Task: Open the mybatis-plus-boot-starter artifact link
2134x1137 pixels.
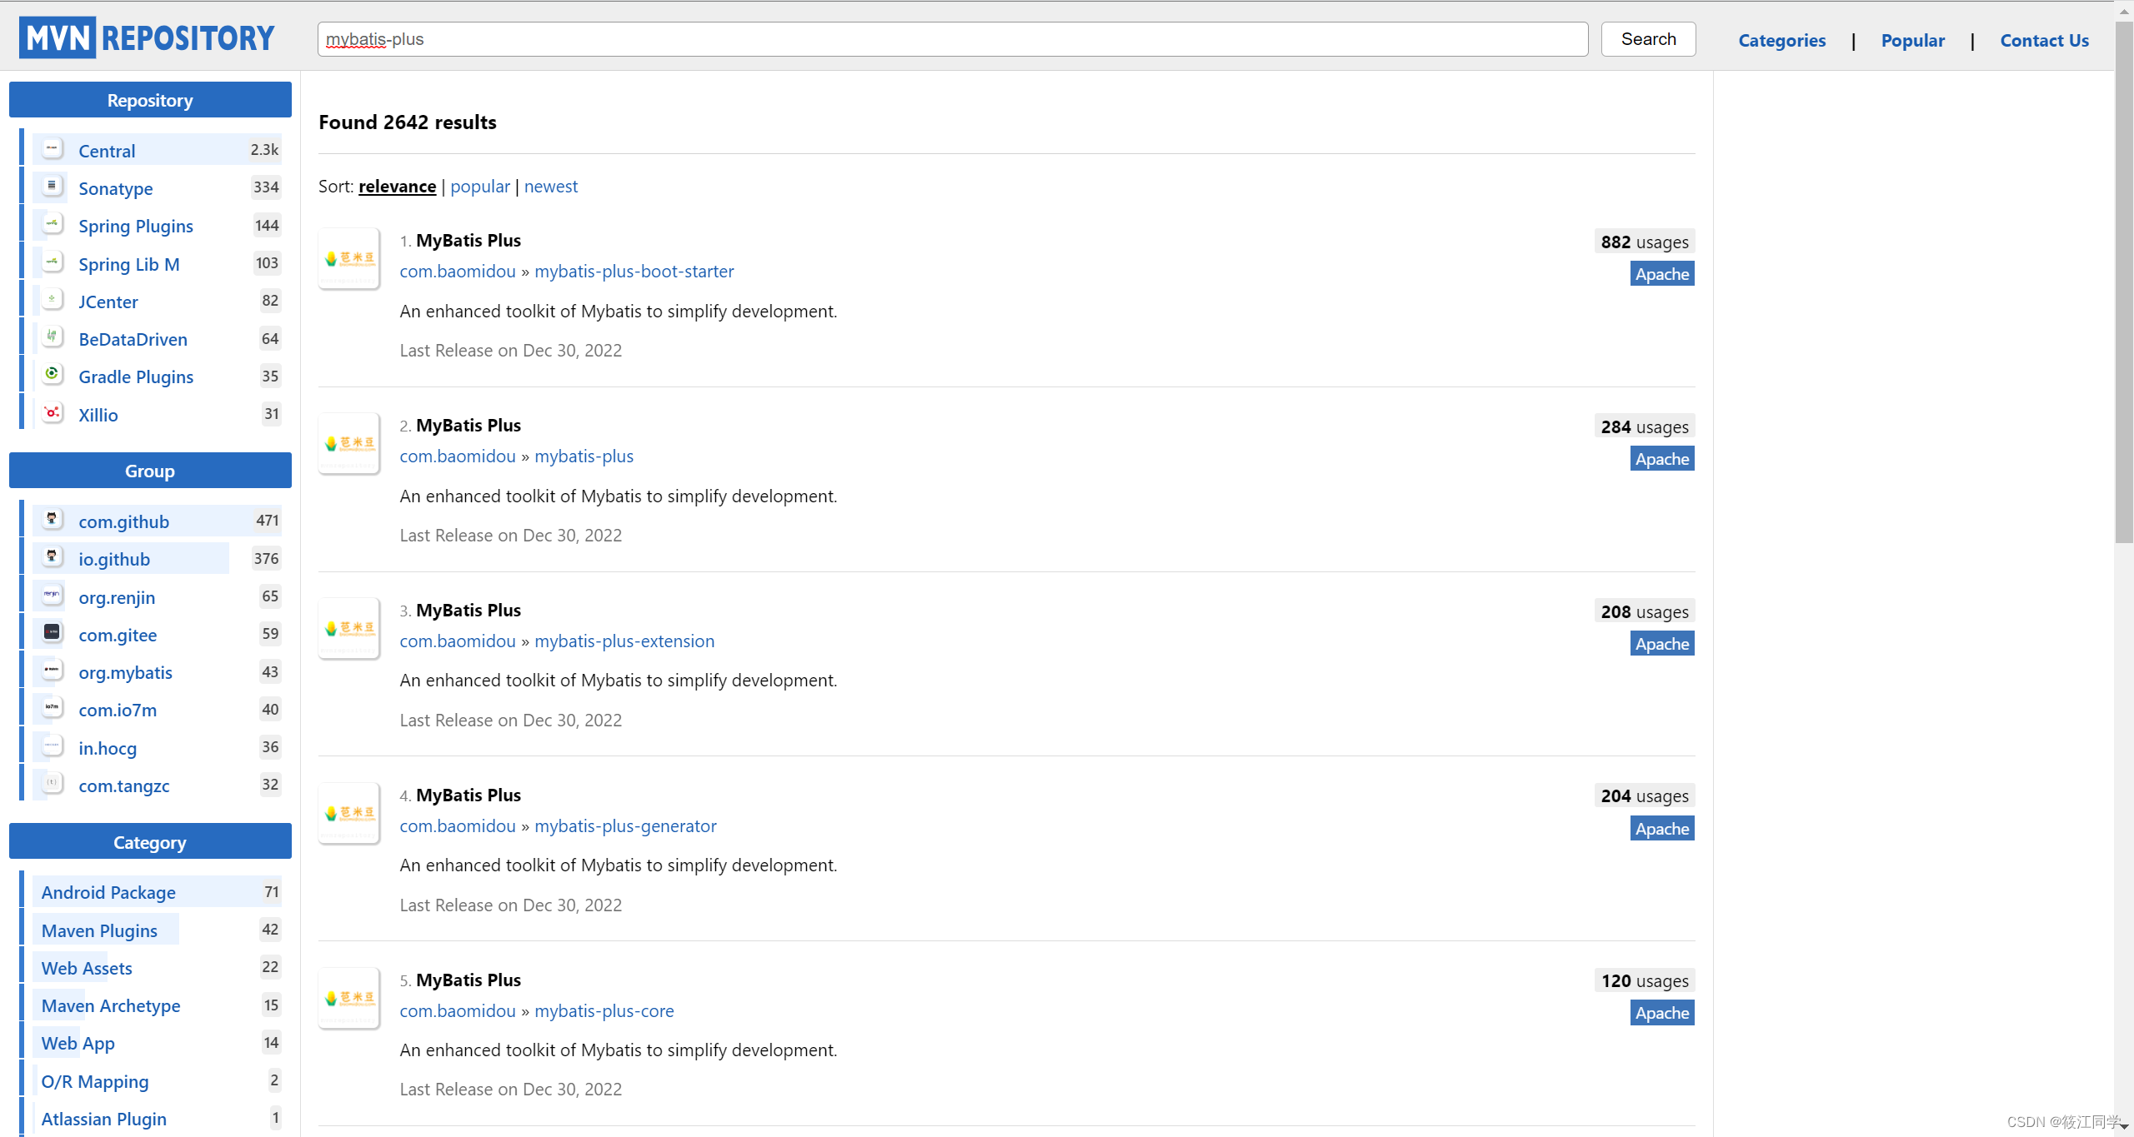Action: (x=634, y=271)
